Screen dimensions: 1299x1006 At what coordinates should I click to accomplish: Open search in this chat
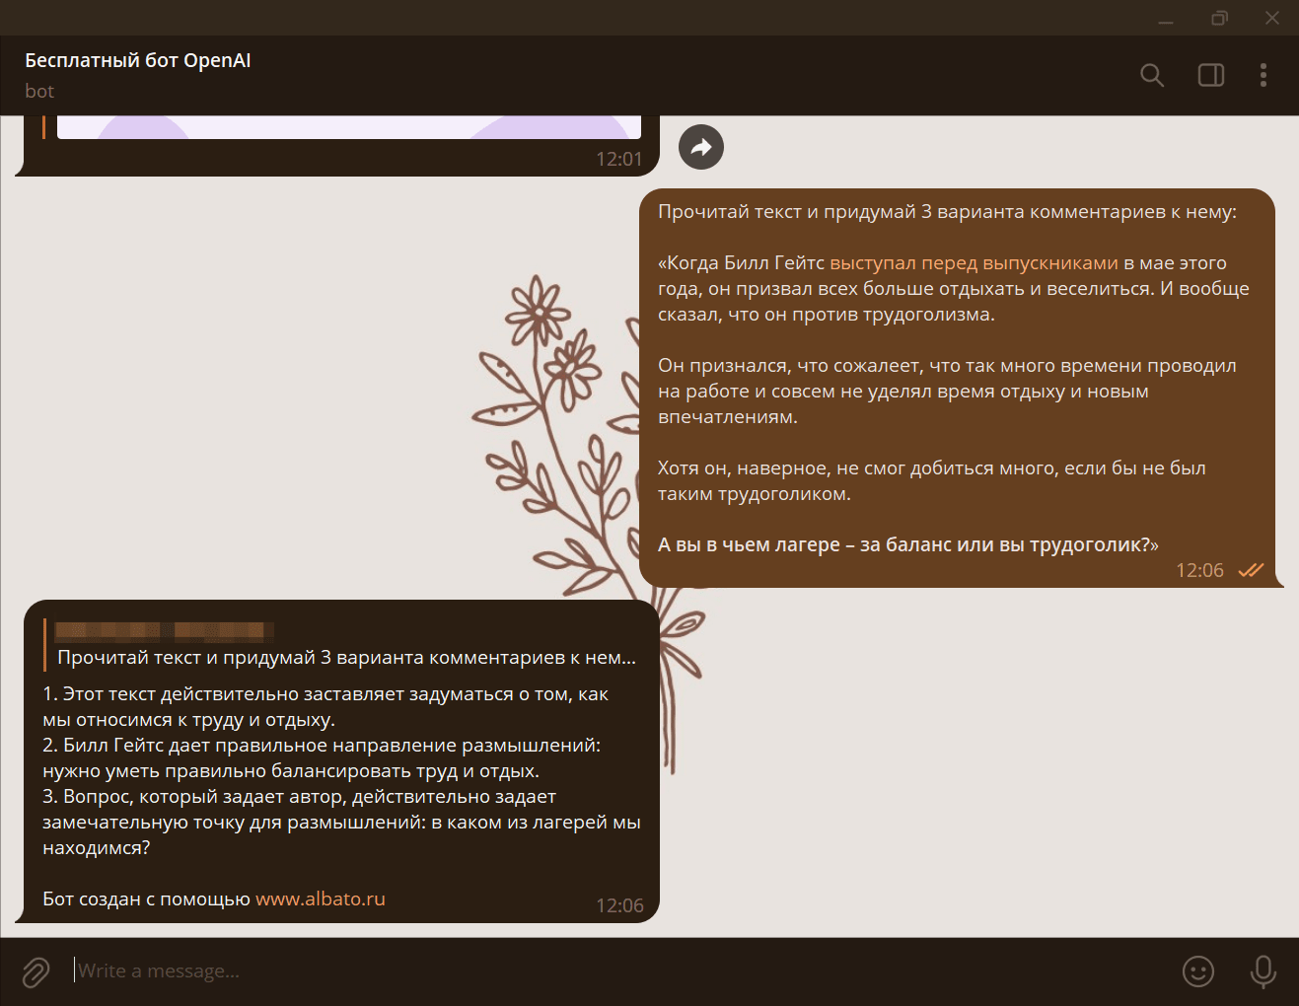[1152, 75]
